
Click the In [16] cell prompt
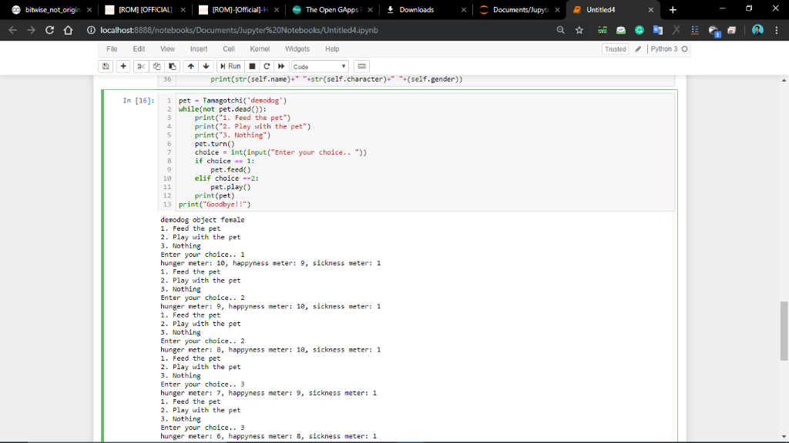pyautogui.click(x=139, y=101)
